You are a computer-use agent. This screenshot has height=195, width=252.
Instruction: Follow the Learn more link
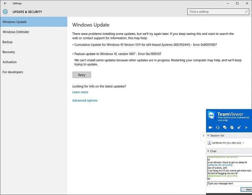80,92
